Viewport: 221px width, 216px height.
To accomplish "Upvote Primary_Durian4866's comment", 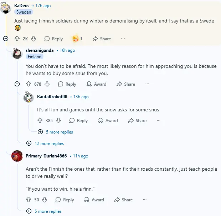I will 29,200.
